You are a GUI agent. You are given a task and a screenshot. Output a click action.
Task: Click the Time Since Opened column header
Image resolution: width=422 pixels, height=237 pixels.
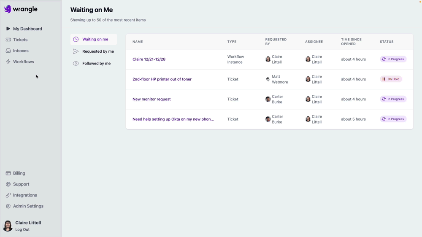(351, 42)
